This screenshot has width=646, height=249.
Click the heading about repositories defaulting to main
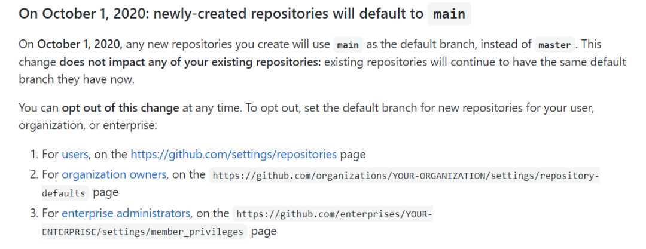(x=221, y=14)
